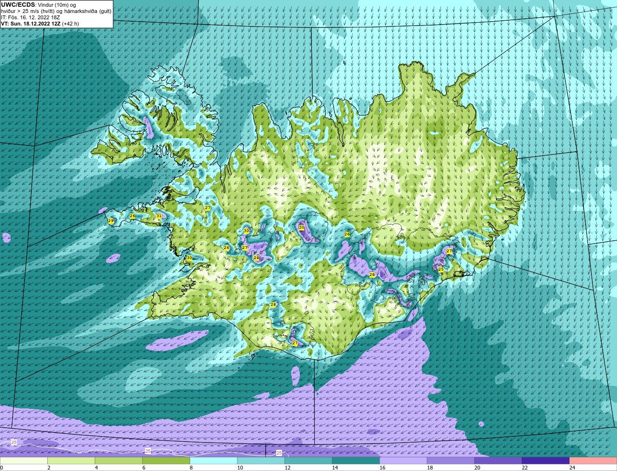Pick the 12–14 m/s teal legend swatch
The height and width of the screenshot is (471, 617).
(x=308, y=460)
